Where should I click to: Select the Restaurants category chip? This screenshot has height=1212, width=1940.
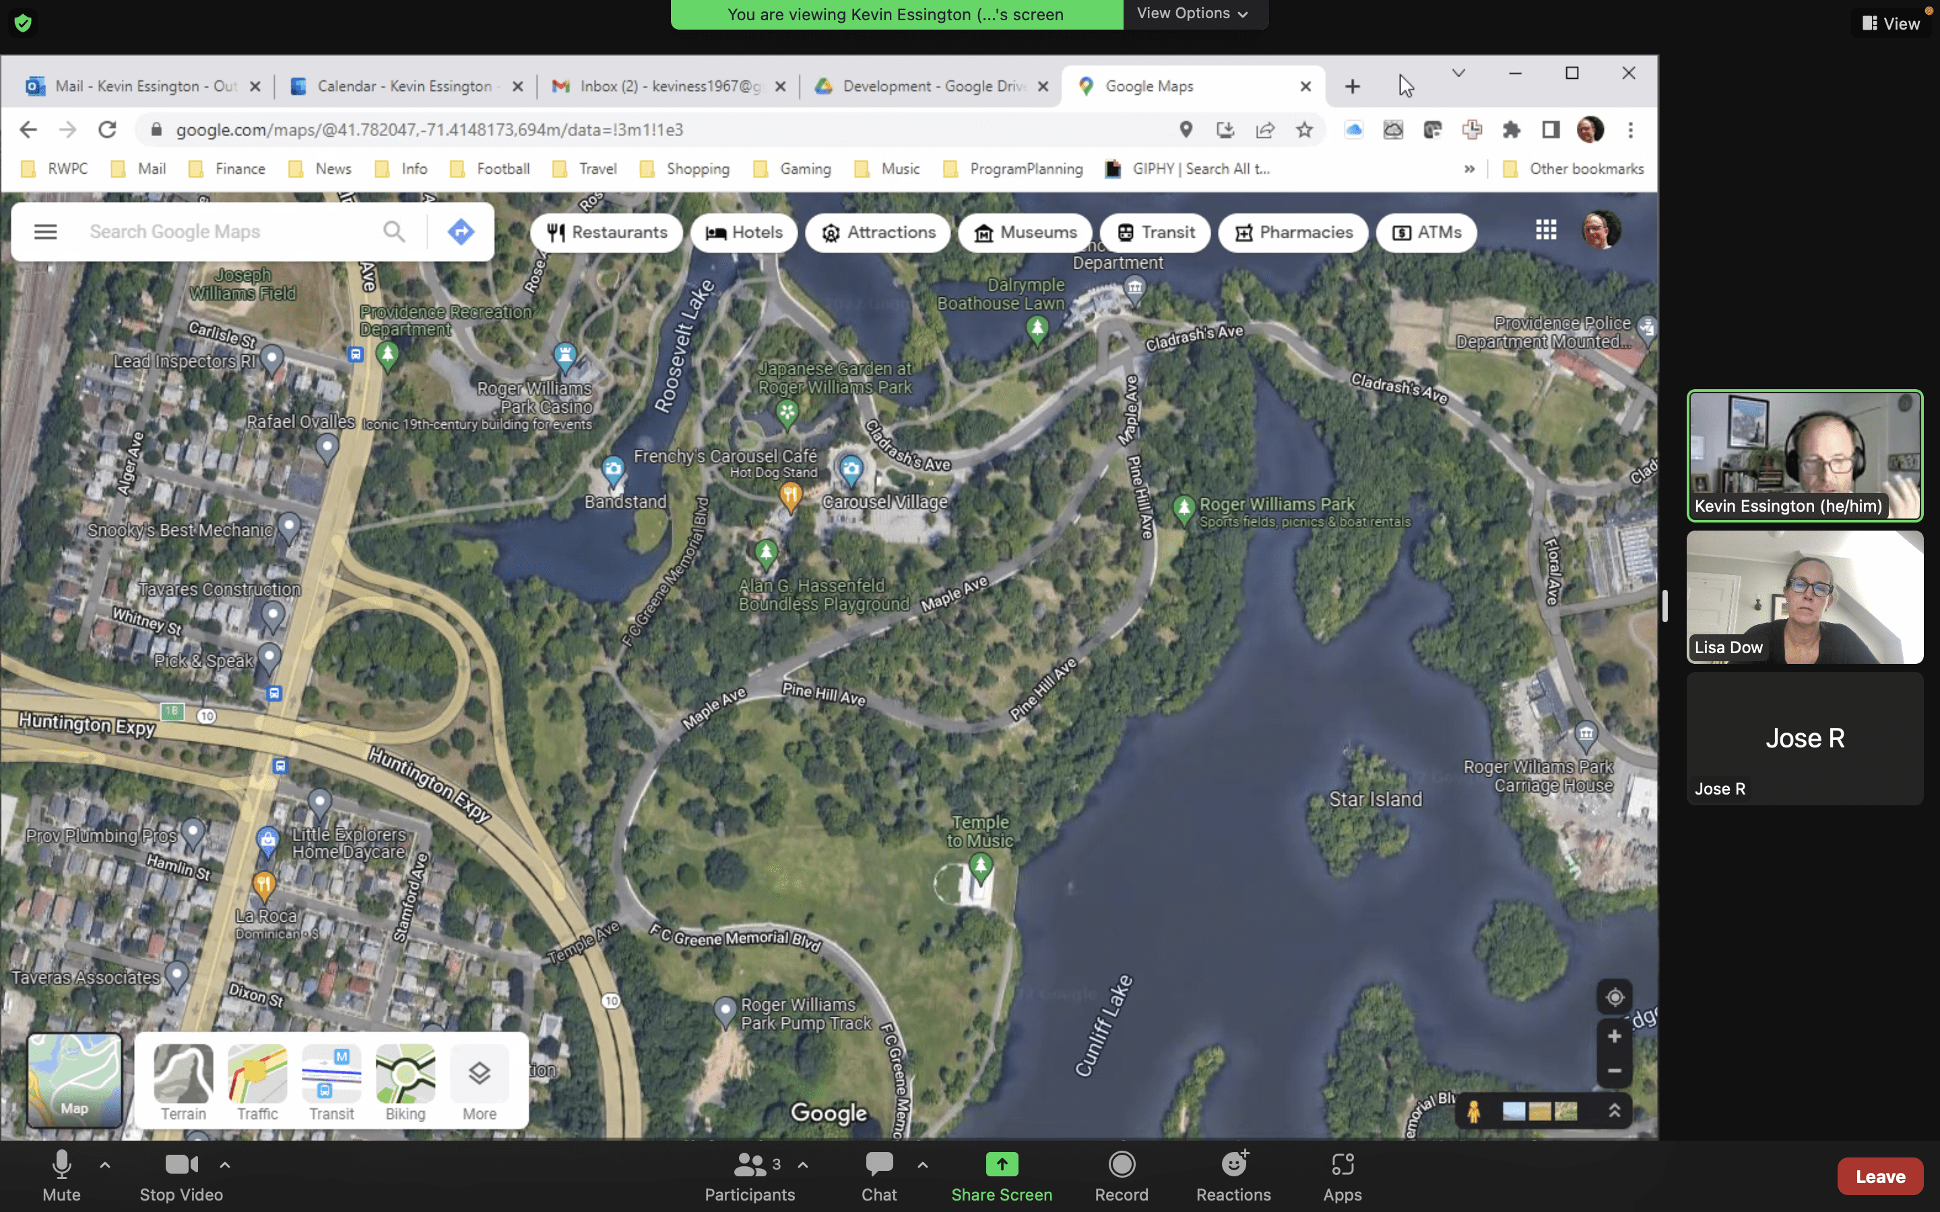[x=607, y=232]
